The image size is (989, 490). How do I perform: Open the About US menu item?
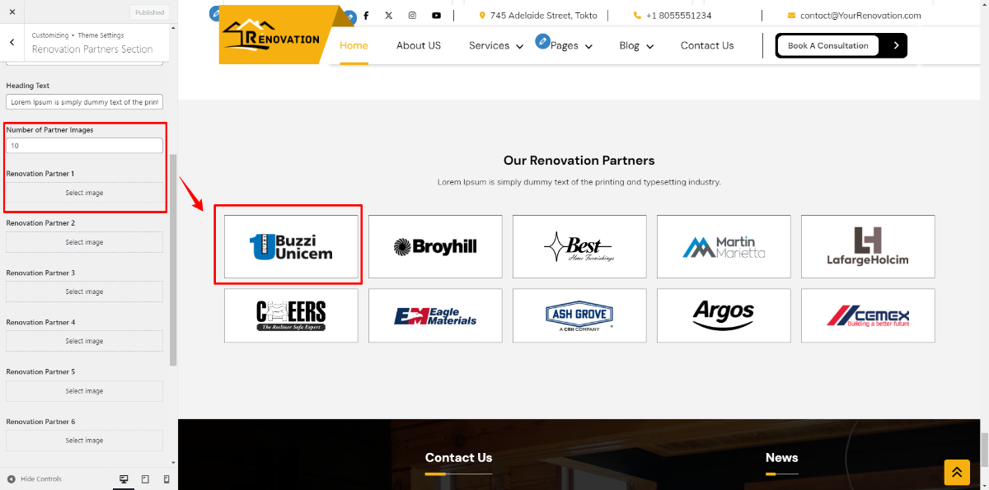(419, 46)
